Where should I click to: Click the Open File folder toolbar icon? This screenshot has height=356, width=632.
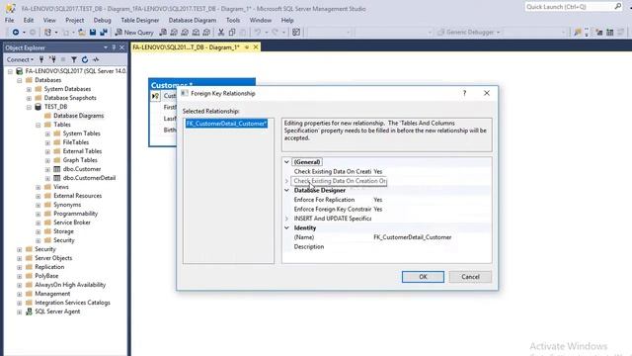coord(81,33)
